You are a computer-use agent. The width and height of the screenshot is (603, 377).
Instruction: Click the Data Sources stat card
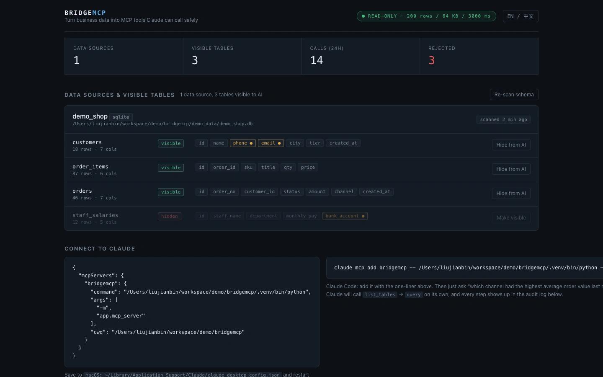pyautogui.click(x=124, y=56)
